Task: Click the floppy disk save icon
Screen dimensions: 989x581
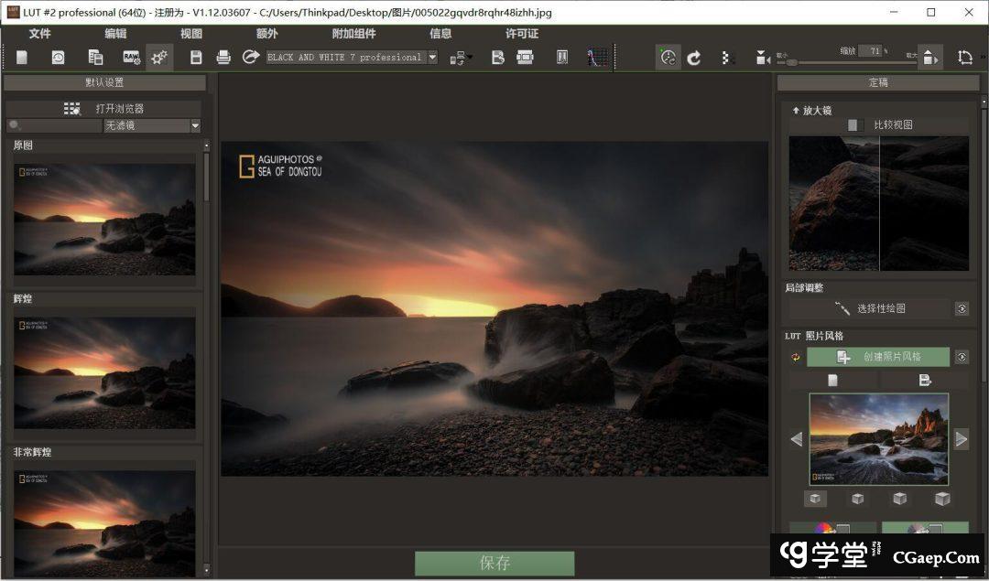Action: (x=196, y=58)
